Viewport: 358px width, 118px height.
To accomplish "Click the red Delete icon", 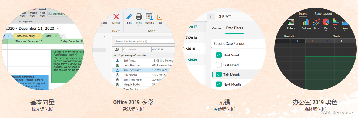I will click(116, 17).
